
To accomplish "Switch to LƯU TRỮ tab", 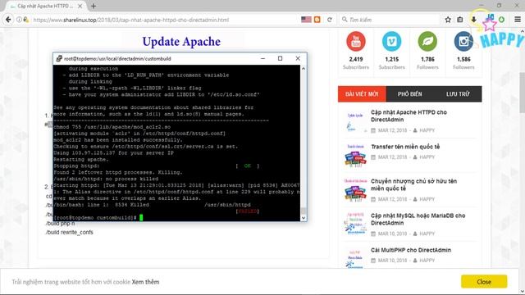I will click(x=458, y=94).
